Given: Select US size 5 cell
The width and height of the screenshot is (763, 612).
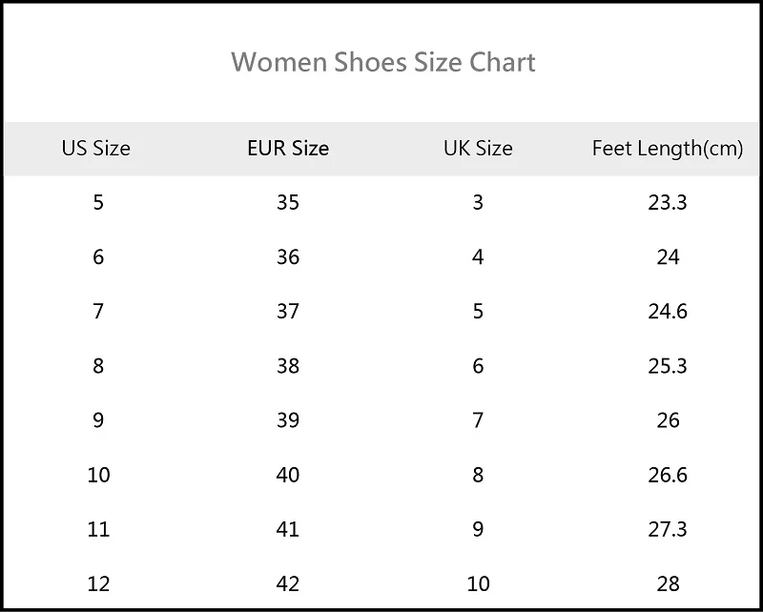Looking at the screenshot, I should point(98,202).
